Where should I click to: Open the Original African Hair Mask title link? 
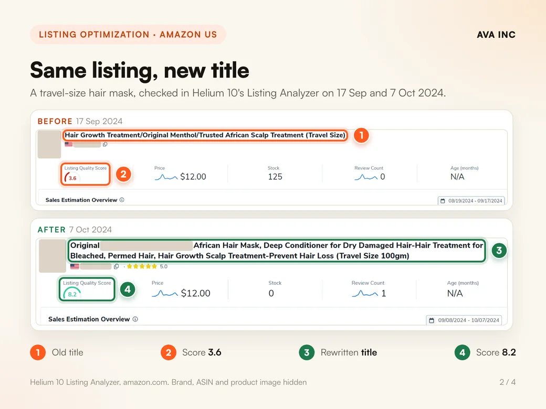click(x=277, y=251)
